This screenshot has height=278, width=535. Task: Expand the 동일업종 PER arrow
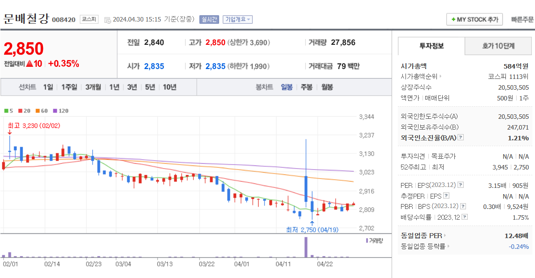click(x=445, y=236)
